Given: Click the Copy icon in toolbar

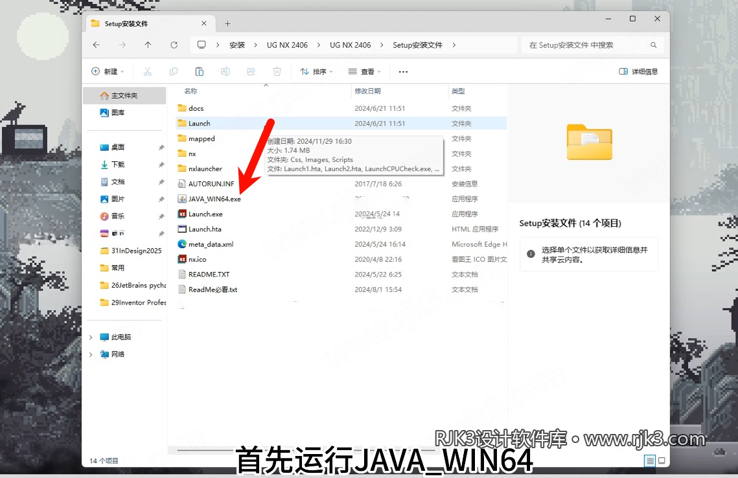Looking at the screenshot, I should (173, 71).
